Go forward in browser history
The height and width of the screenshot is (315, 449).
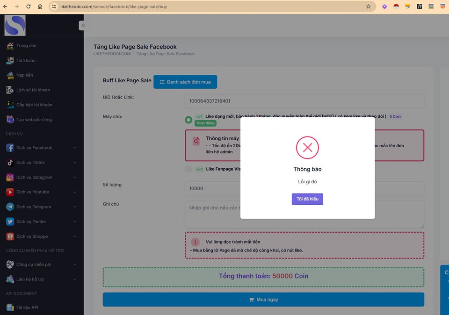tap(17, 6)
